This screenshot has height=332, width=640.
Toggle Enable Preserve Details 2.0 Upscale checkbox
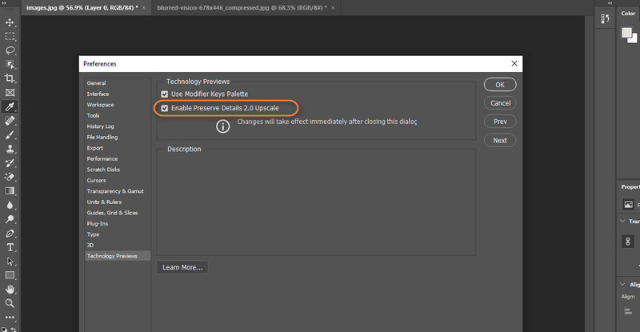click(165, 108)
